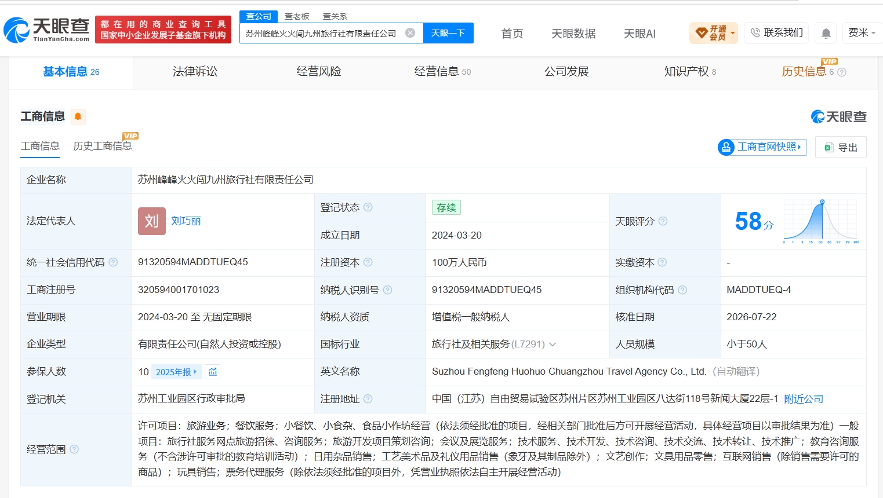The image size is (883, 498).
Task: Open the 法律诉讼 tab
Action: [195, 72]
